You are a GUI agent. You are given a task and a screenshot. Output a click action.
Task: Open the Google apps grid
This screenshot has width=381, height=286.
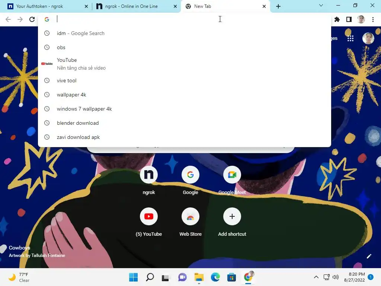point(350,38)
